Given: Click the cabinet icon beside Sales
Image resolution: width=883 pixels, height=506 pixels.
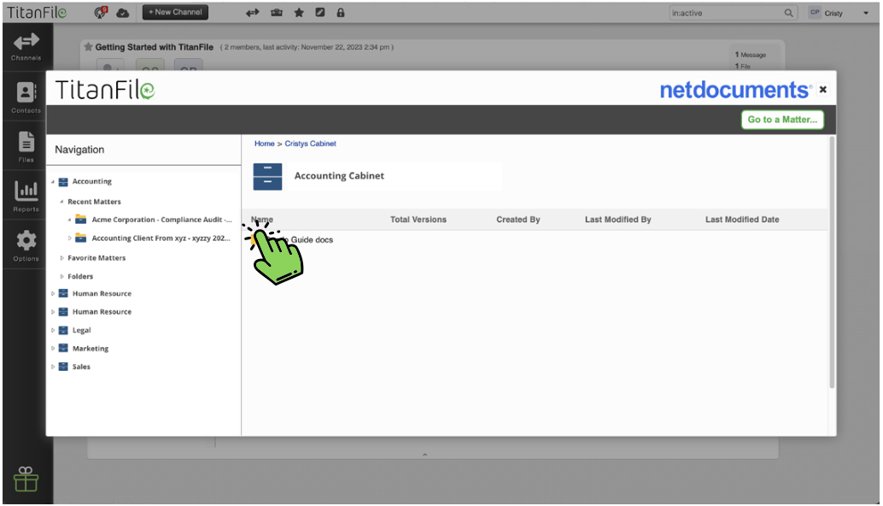Looking at the screenshot, I should [63, 367].
